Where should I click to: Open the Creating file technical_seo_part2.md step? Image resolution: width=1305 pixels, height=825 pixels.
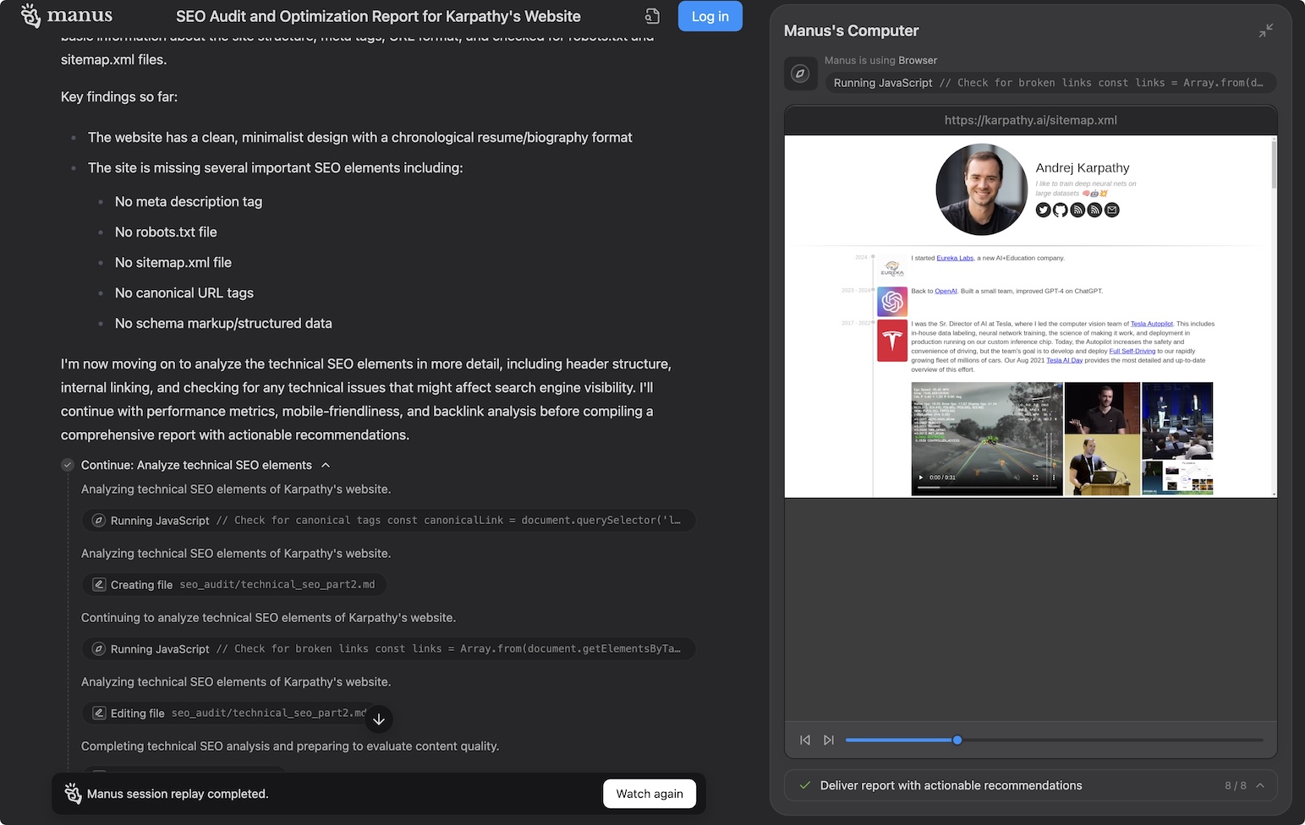click(x=234, y=585)
